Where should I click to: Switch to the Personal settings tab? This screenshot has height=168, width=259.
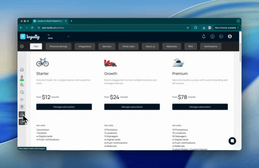click(x=58, y=47)
